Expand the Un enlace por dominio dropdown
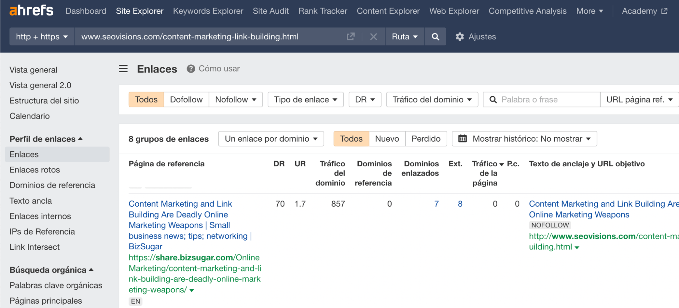Image resolution: width=679 pixels, height=308 pixels. click(x=271, y=139)
